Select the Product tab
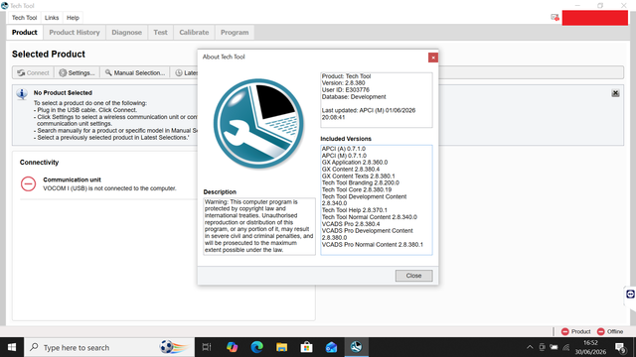The height and width of the screenshot is (357, 636). coord(24,33)
